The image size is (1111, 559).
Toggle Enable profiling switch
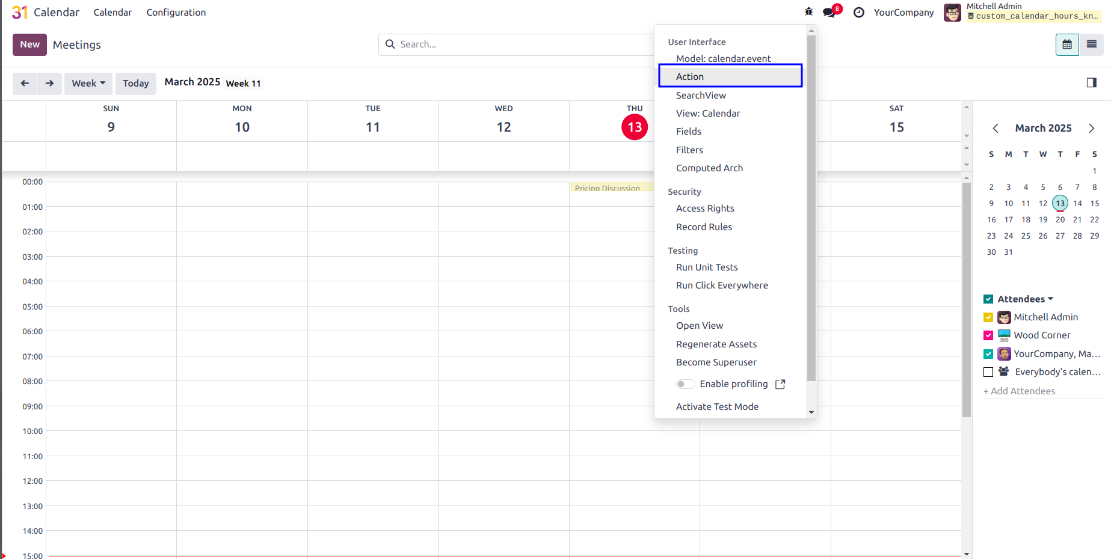pos(685,384)
